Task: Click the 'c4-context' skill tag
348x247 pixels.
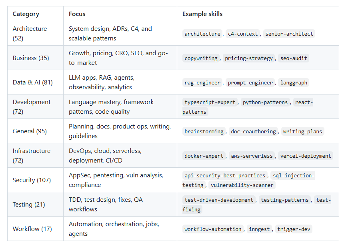Action: (243, 34)
